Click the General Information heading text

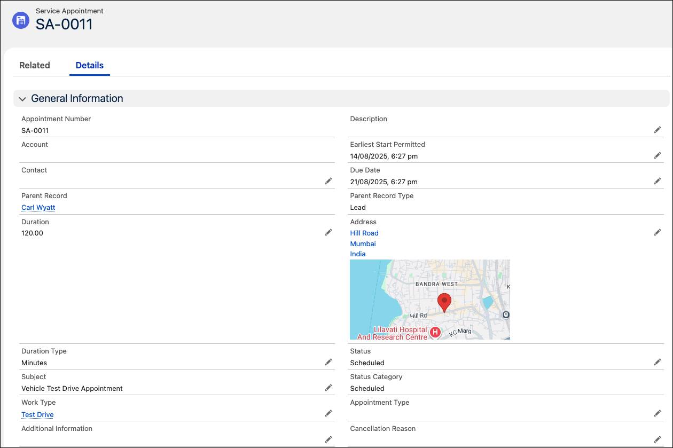[77, 98]
